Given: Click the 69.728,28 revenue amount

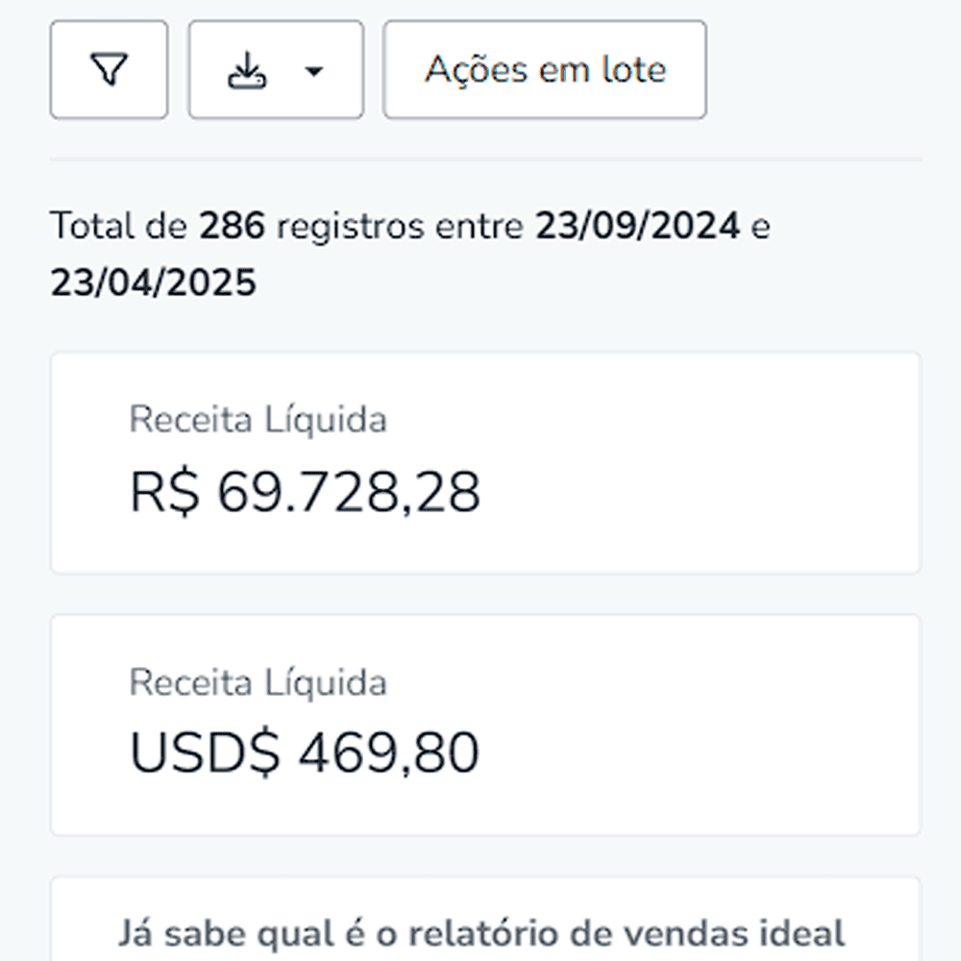Looking at the screenshot, I should click(x=348, y=493).
